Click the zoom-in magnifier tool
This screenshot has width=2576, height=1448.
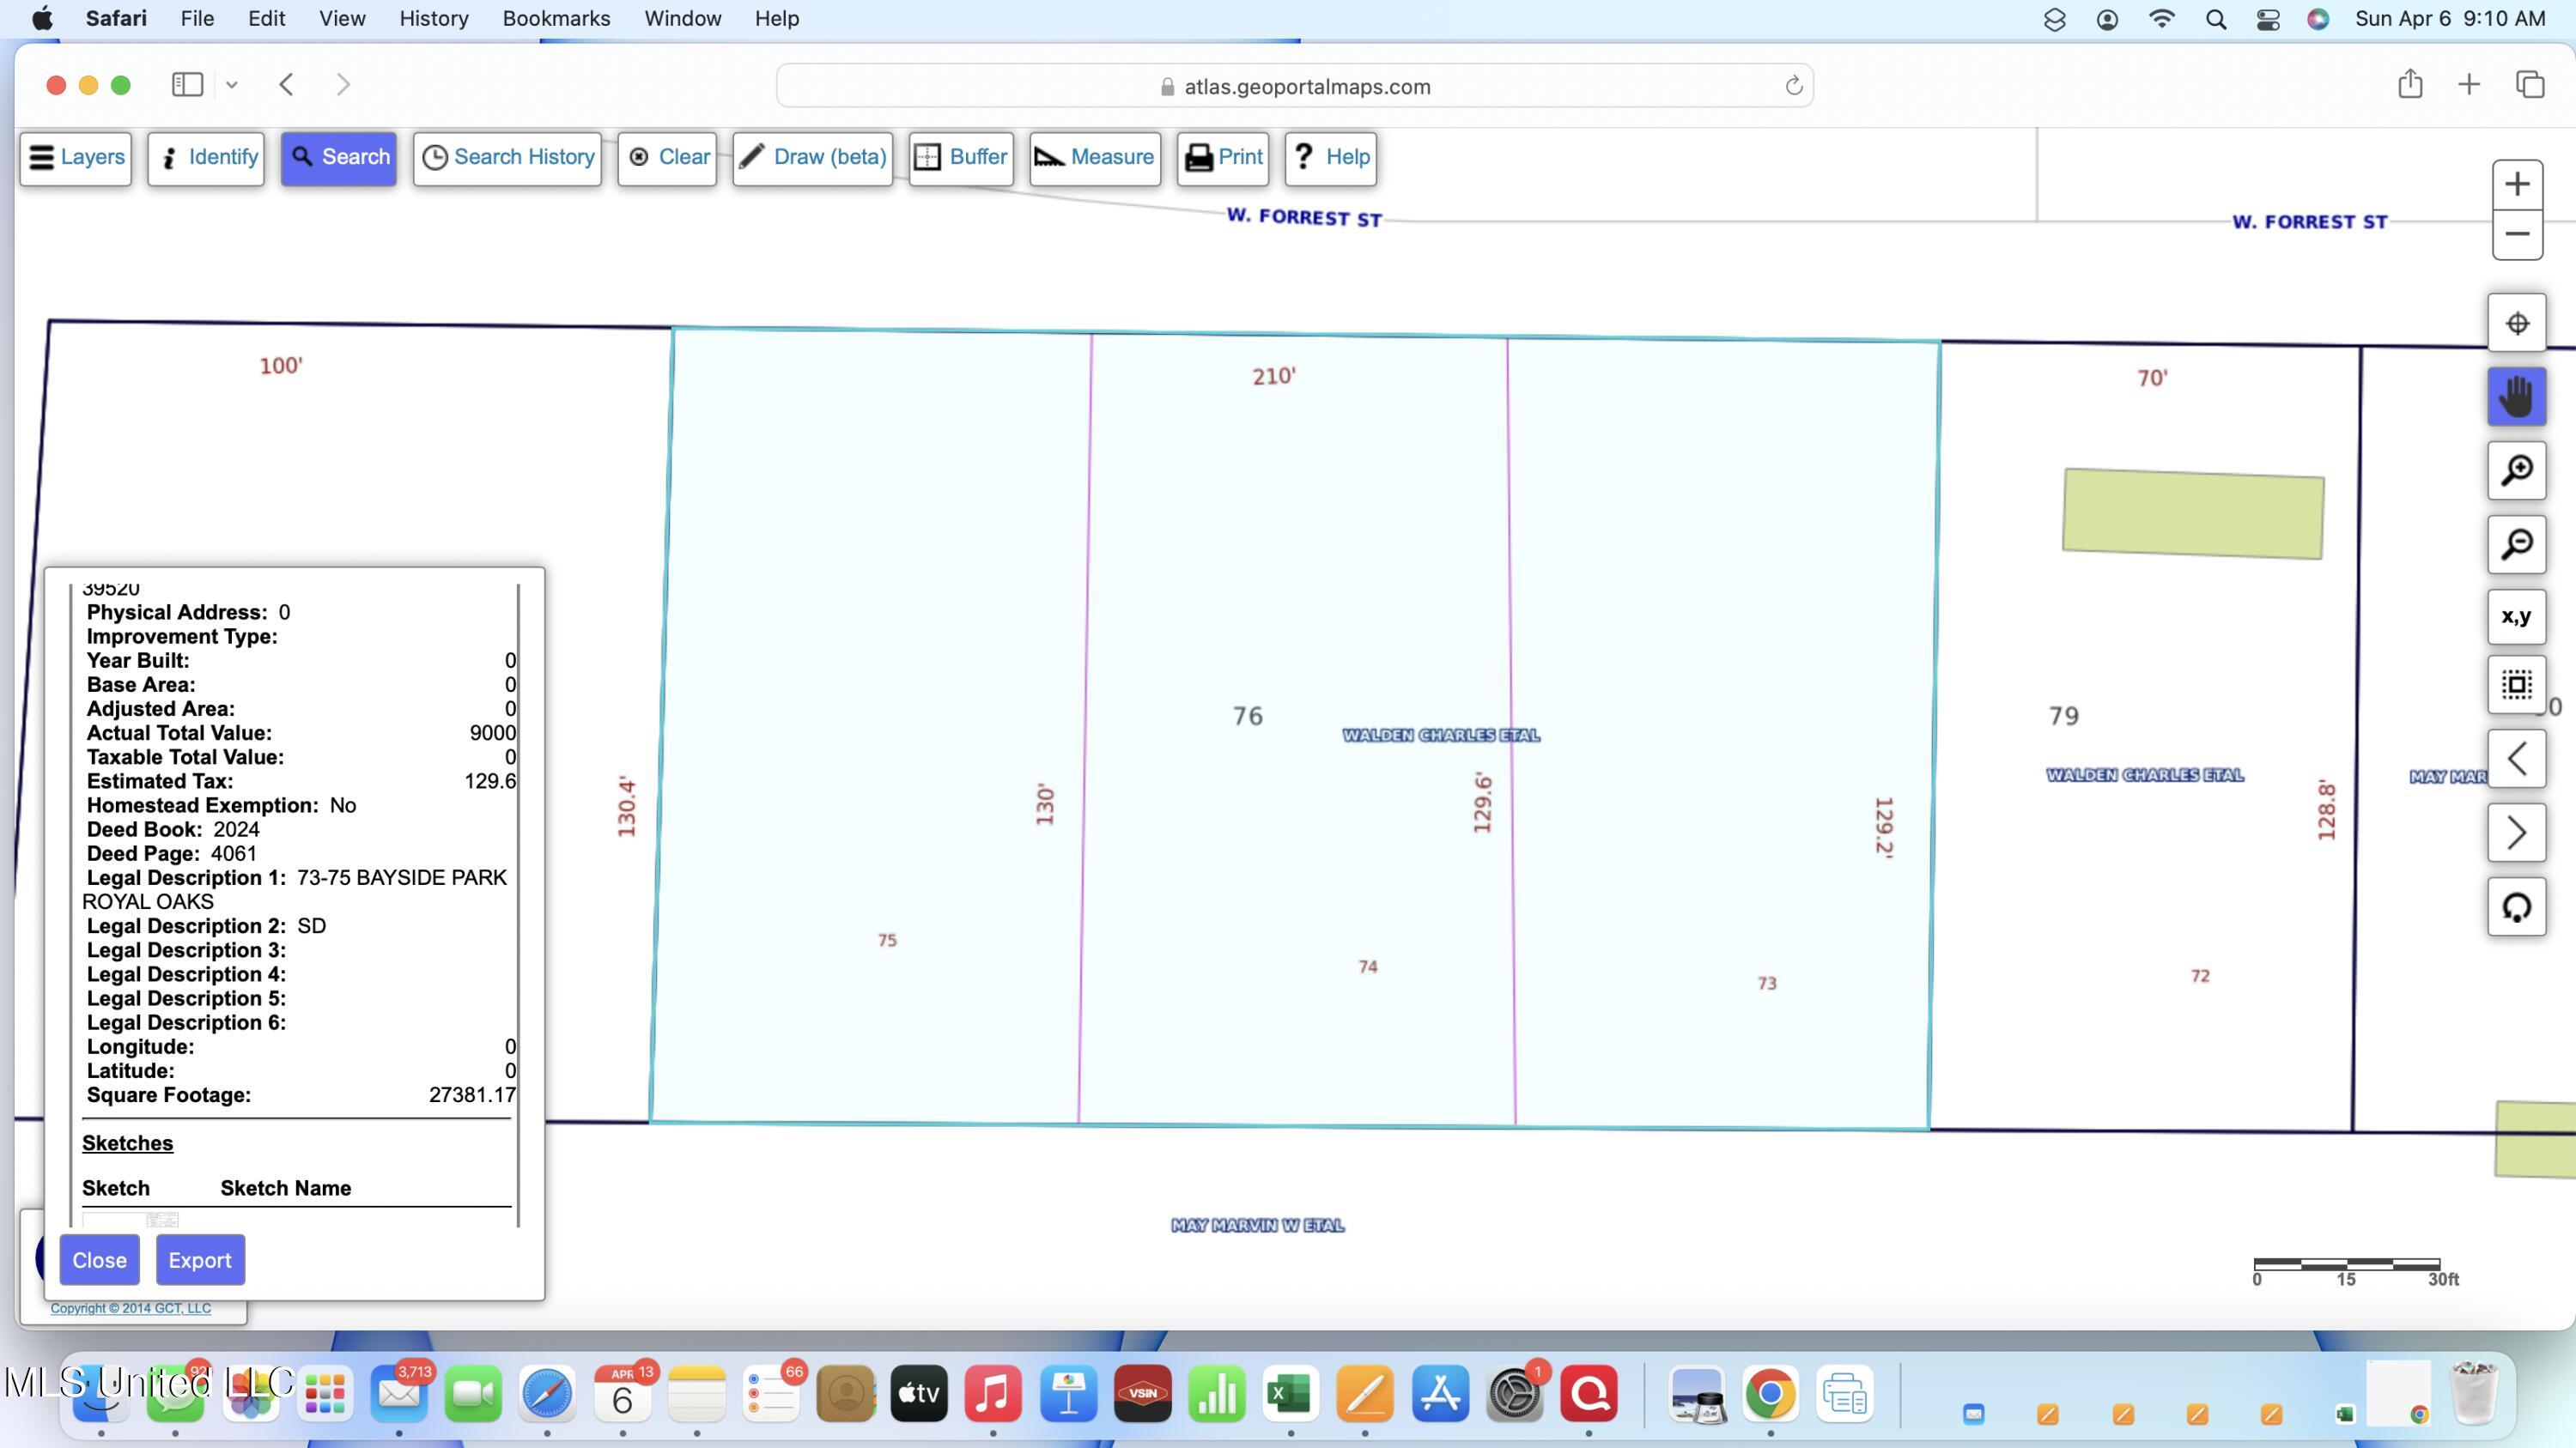(x=2516, y=470)
